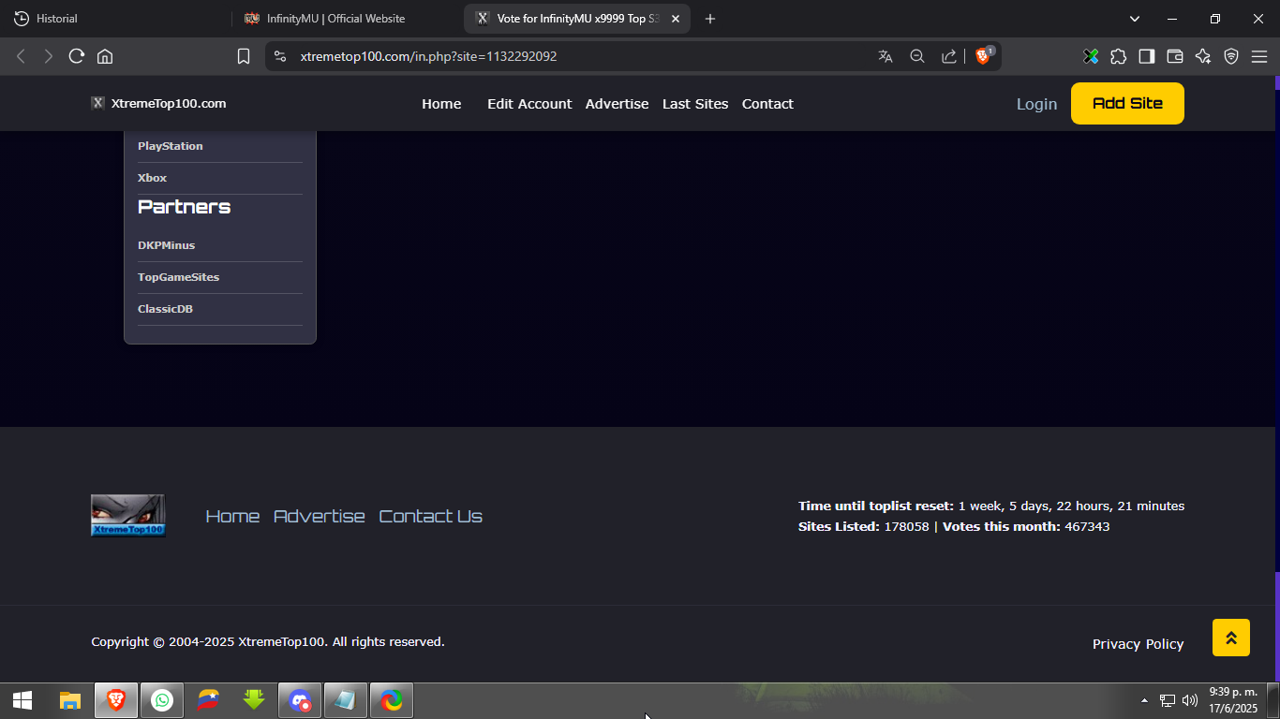Open WhatsApp from the taskbar
1280x719 pixels.
(162, 700)
